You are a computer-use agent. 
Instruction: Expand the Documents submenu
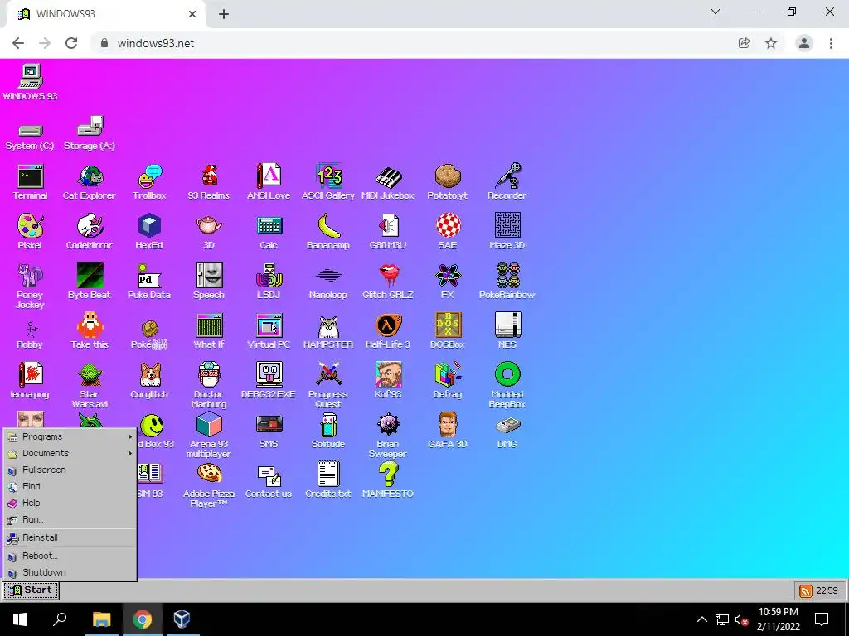tap(70, 453)
